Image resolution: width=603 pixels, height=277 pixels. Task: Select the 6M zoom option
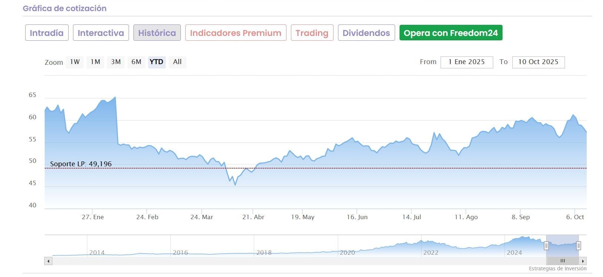[x=136, y=62]
